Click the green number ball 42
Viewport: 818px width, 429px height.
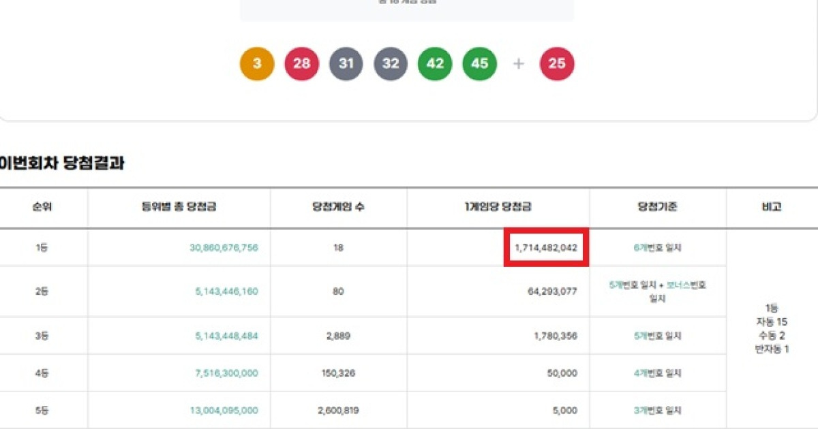point(434,63)
